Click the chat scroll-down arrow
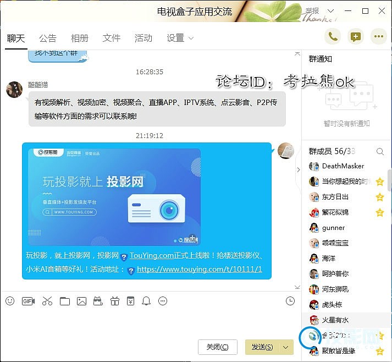 pyautogui.click(x=297, y=287)
